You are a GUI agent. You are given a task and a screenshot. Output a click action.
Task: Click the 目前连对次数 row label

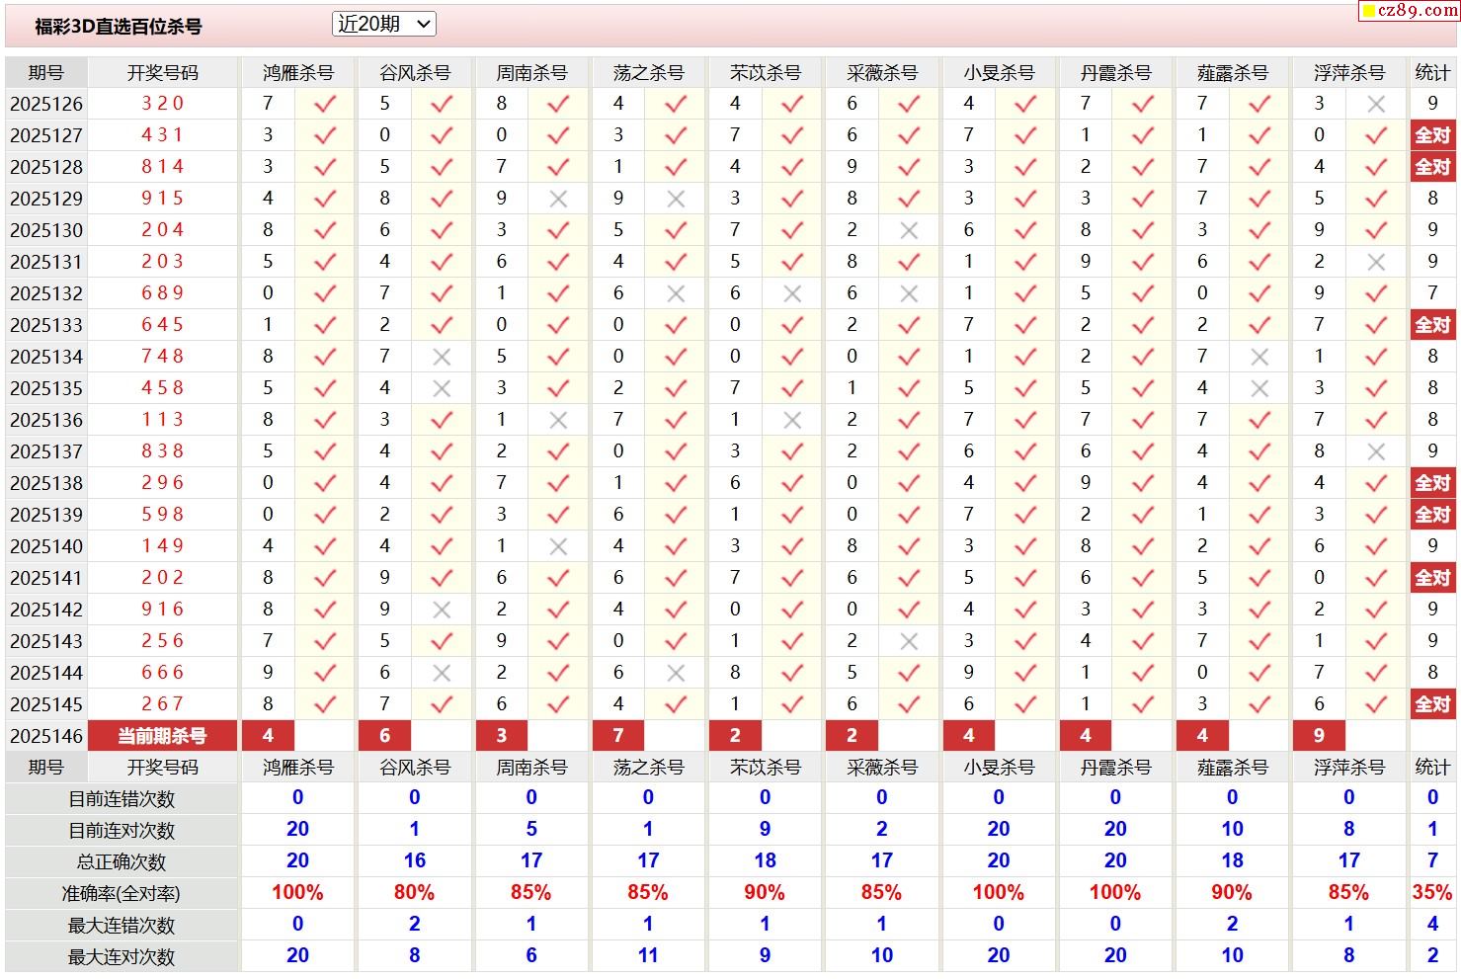[122, 831]
